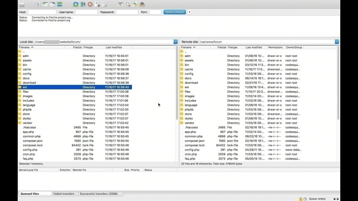
Task: Click the disconnect from server icon
Action: pyautogui.click(x=98, y=5)
